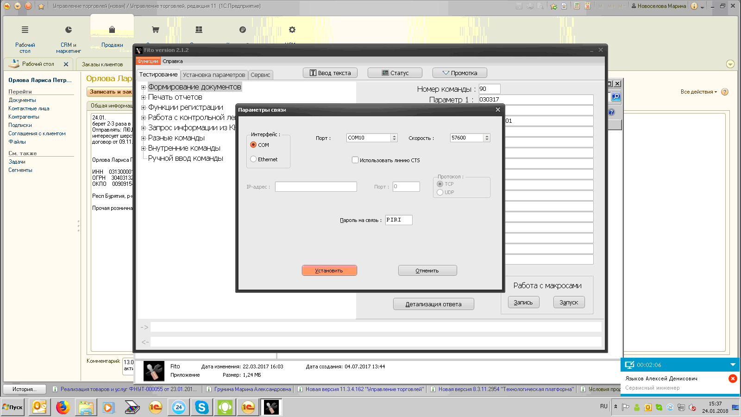
Task: Open the shopping cart section icon
Action: click(x=156, y=30)
